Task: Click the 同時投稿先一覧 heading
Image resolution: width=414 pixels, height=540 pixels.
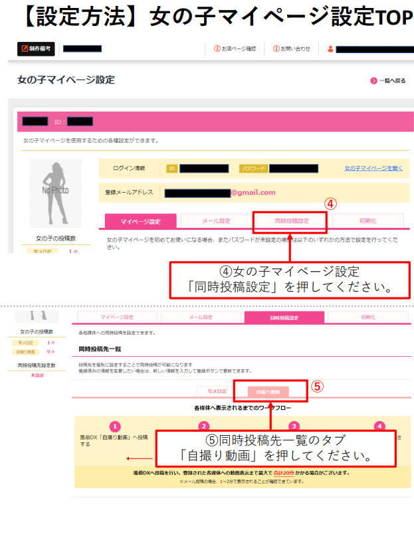Action: click(x=100, y=349)
